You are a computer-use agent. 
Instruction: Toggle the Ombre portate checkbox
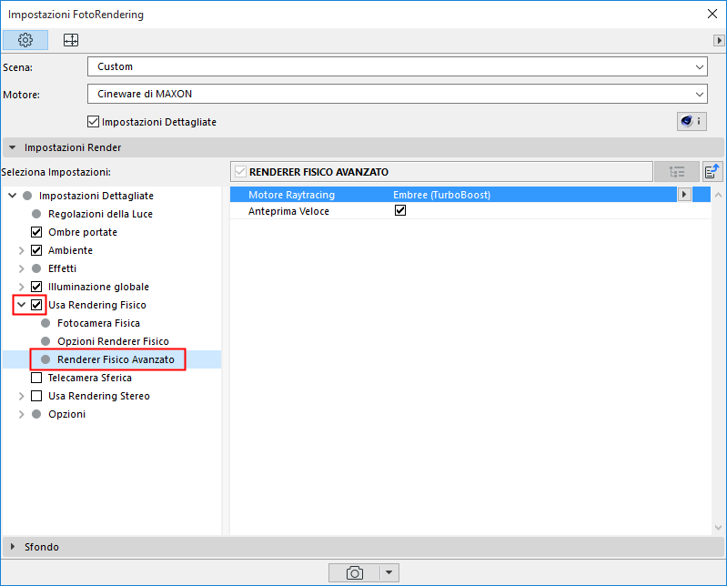pos(36,232)
